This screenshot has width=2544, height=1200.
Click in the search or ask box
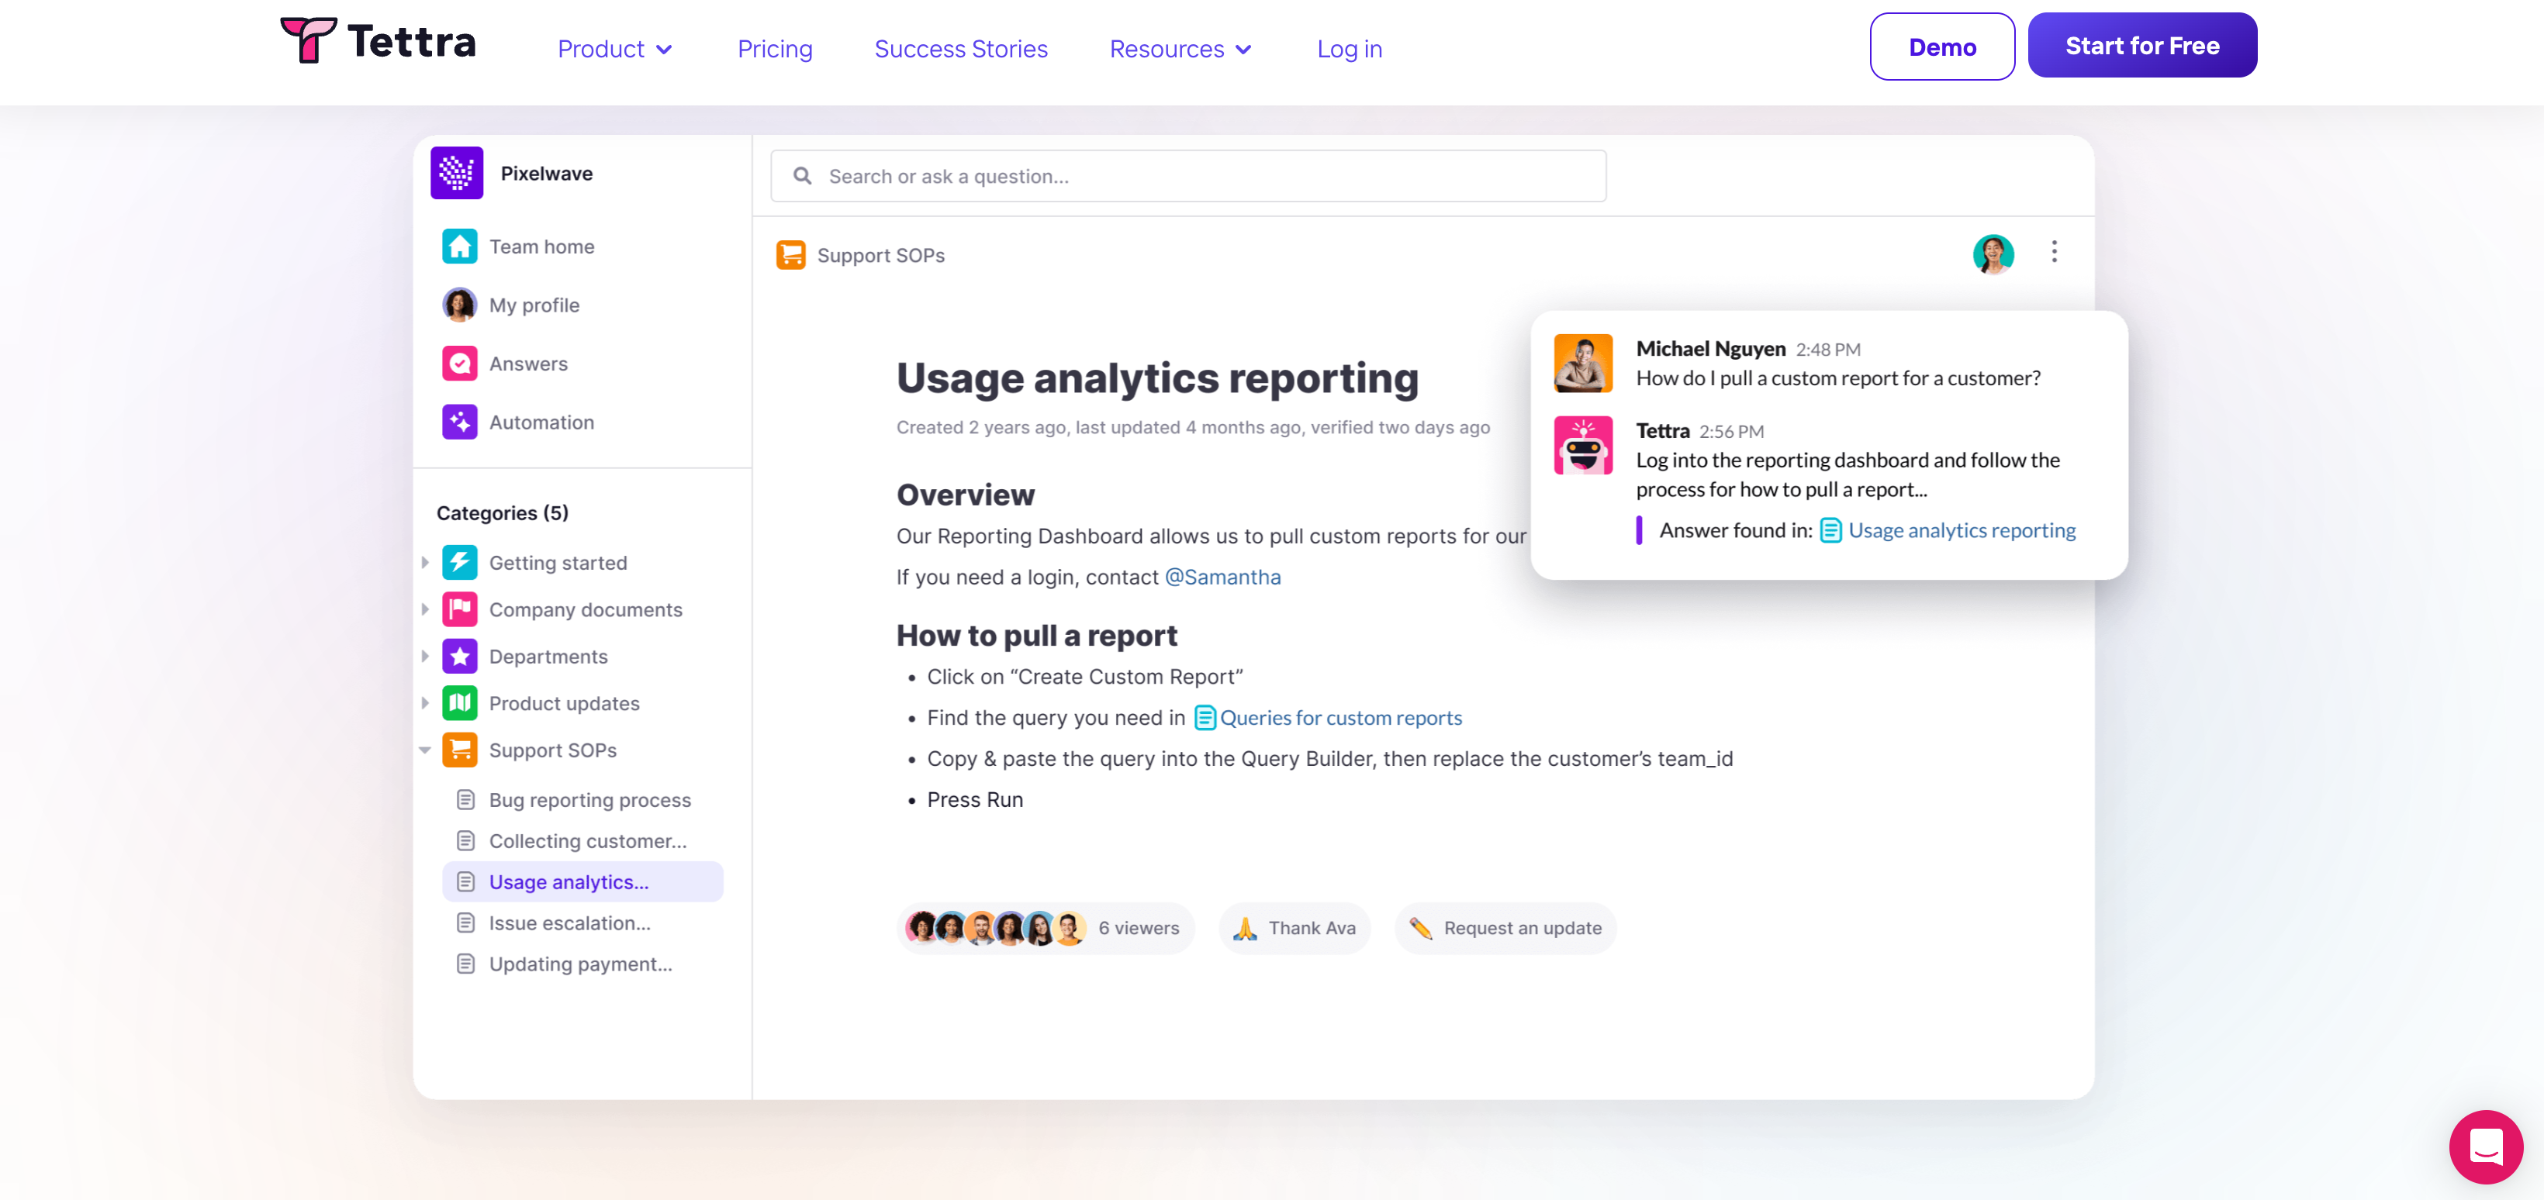coord(1188,176)
